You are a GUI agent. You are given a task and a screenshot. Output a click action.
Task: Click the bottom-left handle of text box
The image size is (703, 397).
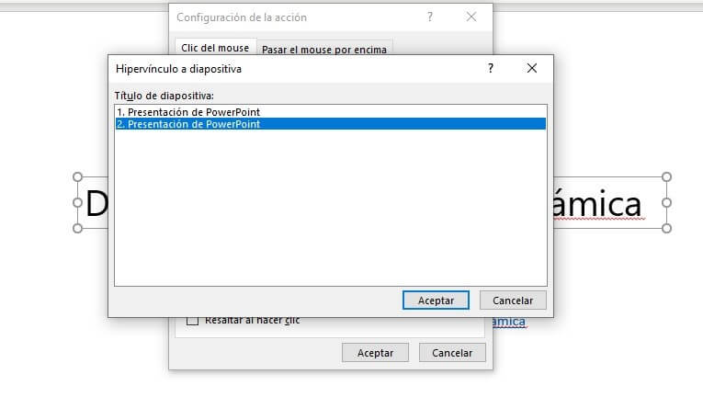(77, 228)
